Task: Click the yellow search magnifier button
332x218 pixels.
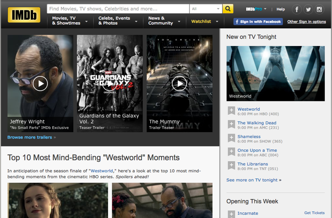Action: point(228,8)
